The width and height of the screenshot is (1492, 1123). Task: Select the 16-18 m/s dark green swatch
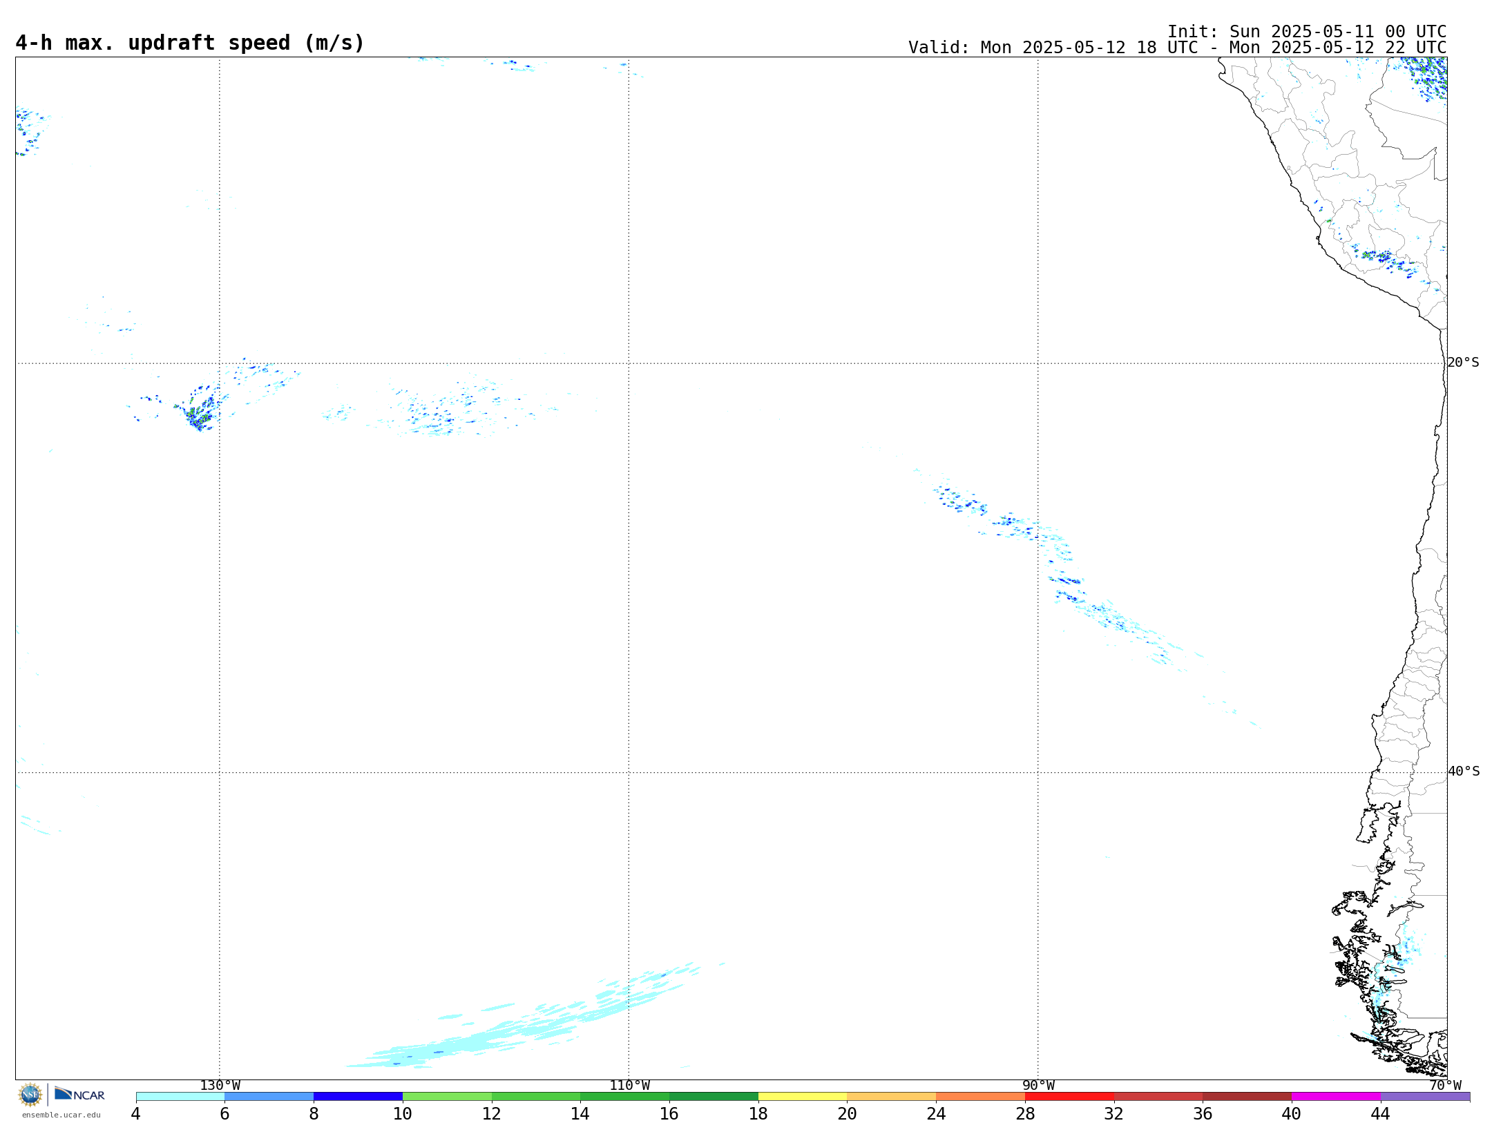(x=714, y=1097)
